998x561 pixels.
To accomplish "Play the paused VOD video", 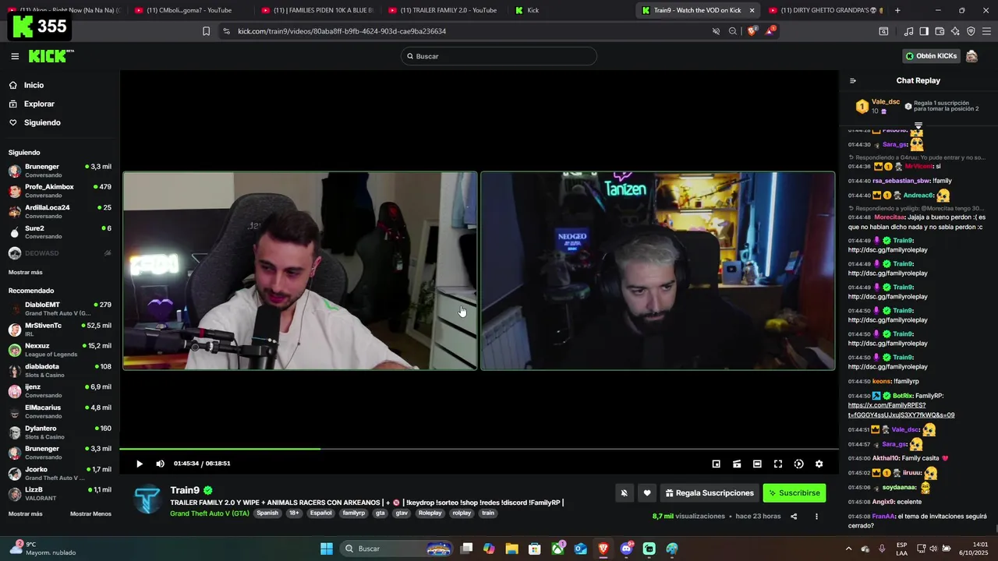I will point(140,464).
